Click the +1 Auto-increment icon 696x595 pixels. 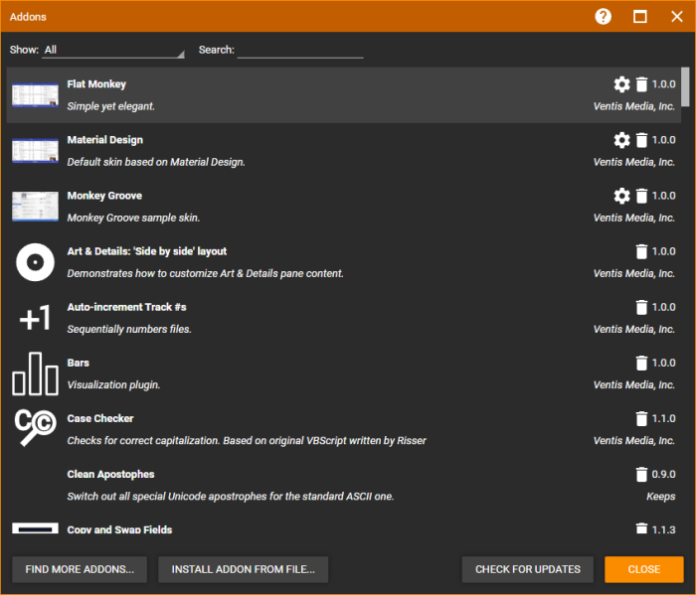click(35, 318)
